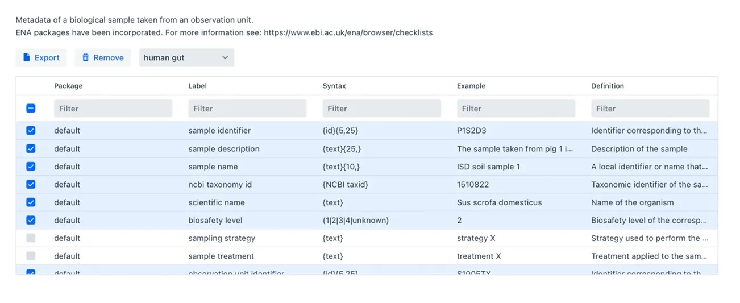Click the 'treatment X' example cell

click(x=479, y=256)
